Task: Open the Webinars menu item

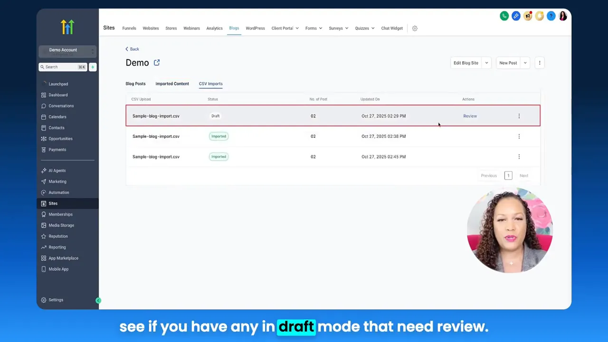Action: pos(191,28)
